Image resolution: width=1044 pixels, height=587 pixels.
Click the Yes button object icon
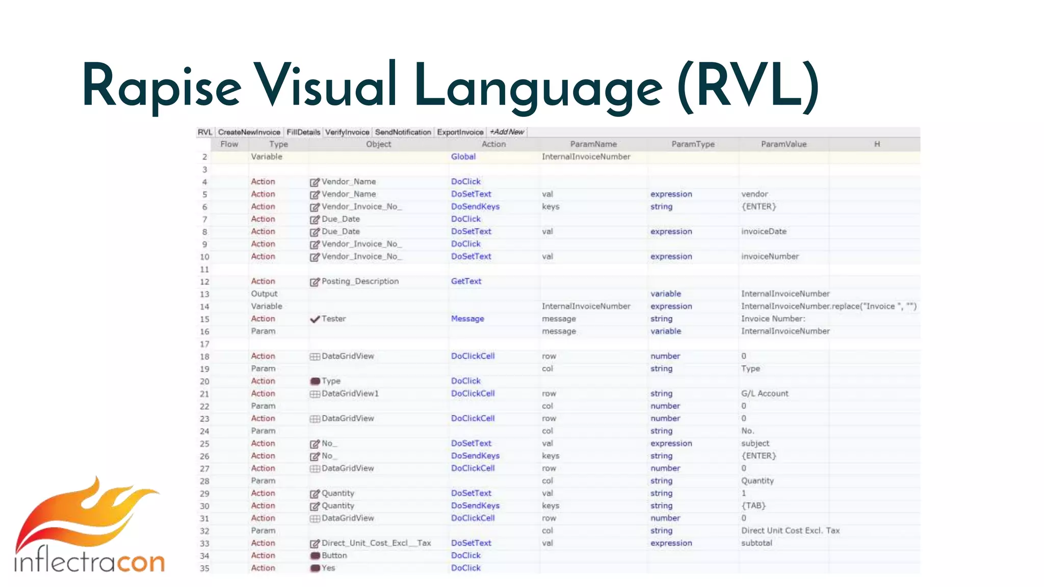point(315,568)
